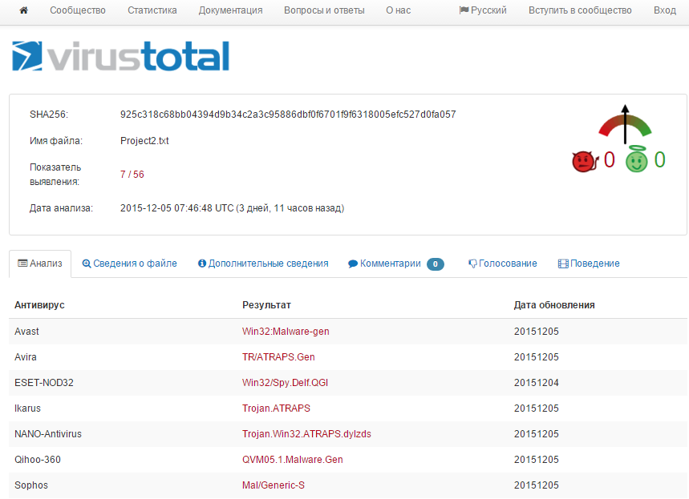Click the Trojan.Win32.ATRAPS.dylzds result

(x=306, y=434)
